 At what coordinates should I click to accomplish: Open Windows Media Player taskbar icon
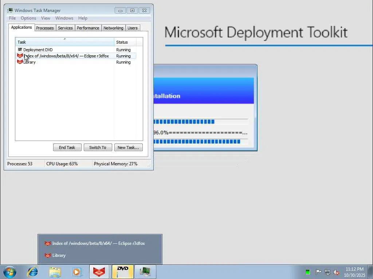(77, 272)
